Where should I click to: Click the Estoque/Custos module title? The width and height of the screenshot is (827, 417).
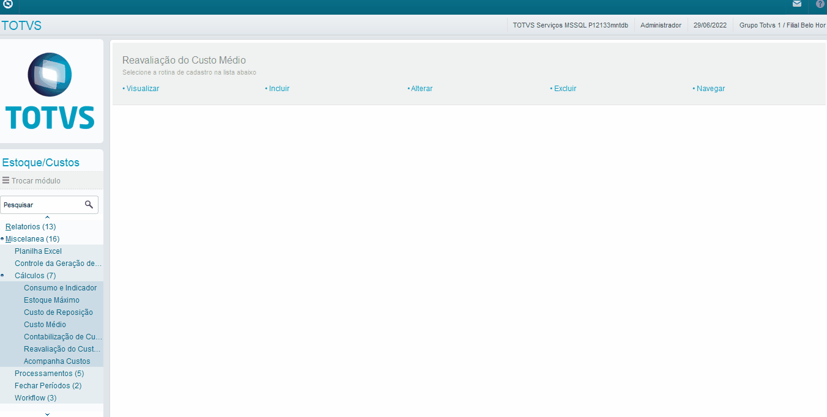coord(40,163)
